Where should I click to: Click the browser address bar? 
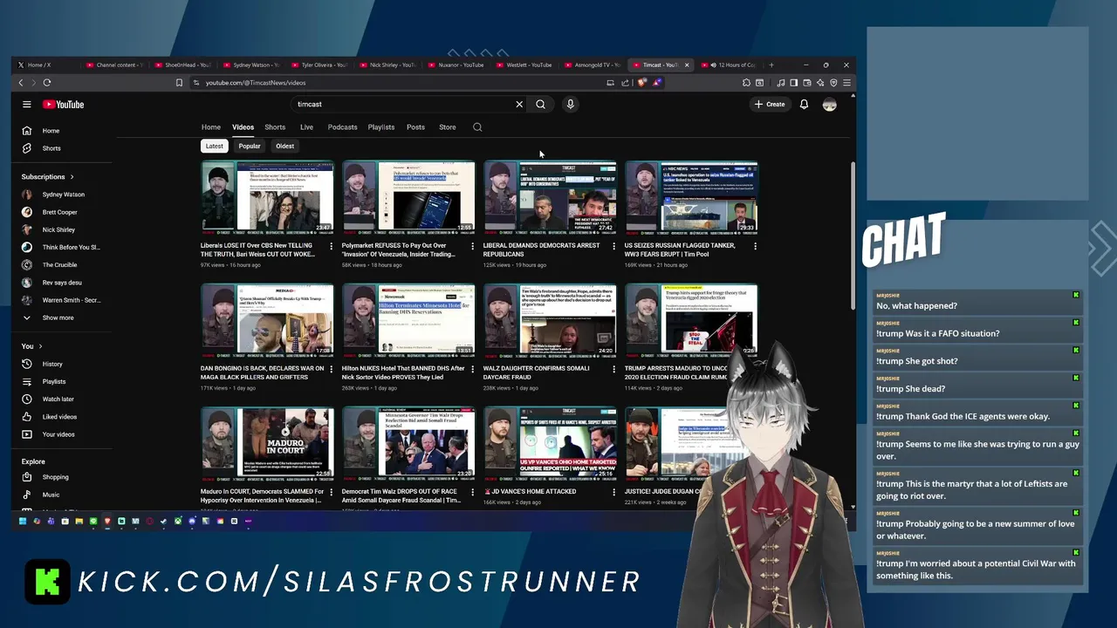pyautogui.click(x=401, y=83)
